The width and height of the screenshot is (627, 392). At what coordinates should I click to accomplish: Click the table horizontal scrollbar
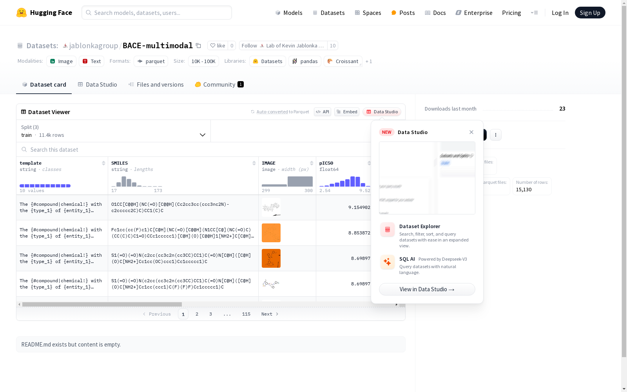[x=102, y=304]
